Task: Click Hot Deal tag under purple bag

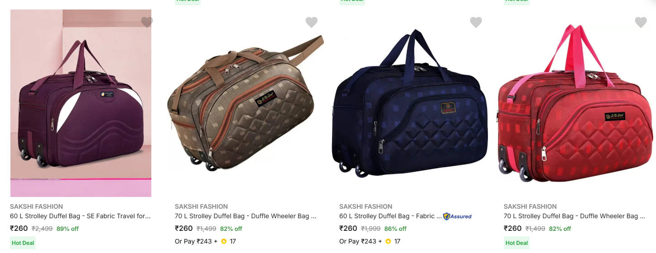Action: (23, 243)
